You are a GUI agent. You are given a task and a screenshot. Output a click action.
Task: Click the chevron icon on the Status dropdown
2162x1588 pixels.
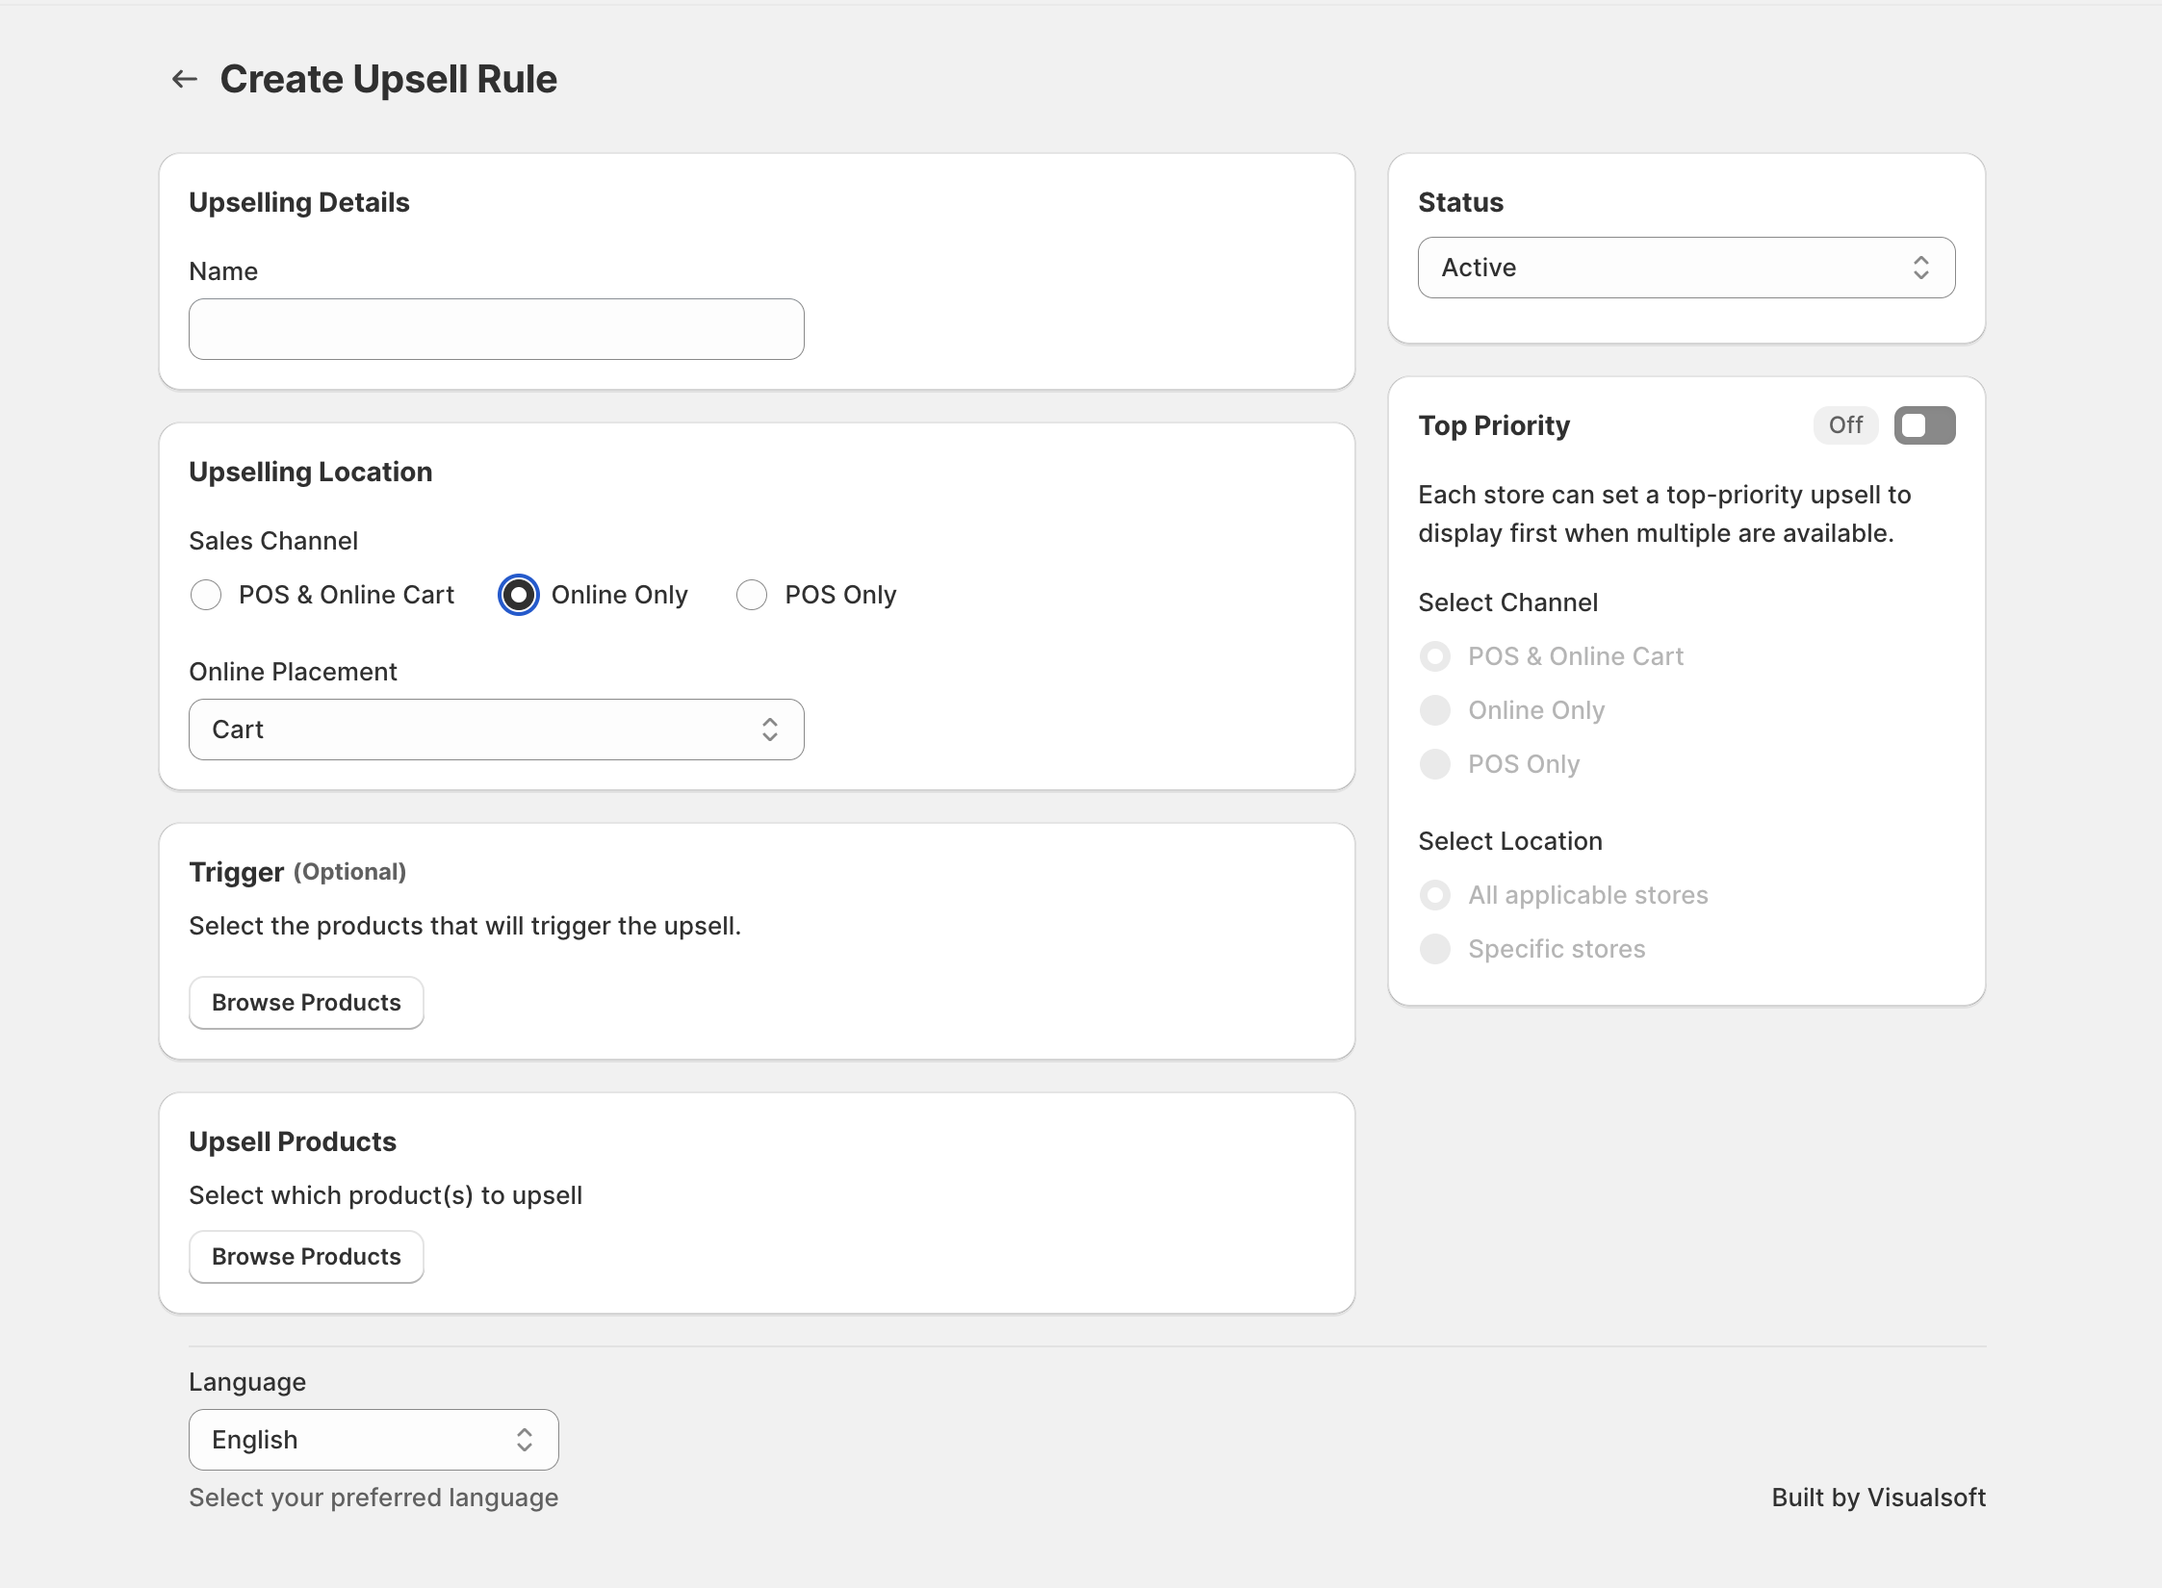(1921, 268)
